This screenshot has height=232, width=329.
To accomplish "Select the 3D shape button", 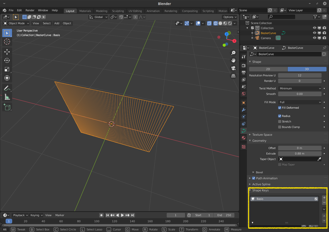I will tap(307, 69).
